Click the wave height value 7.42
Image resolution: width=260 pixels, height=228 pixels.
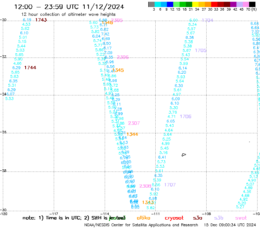pos(105,34)
